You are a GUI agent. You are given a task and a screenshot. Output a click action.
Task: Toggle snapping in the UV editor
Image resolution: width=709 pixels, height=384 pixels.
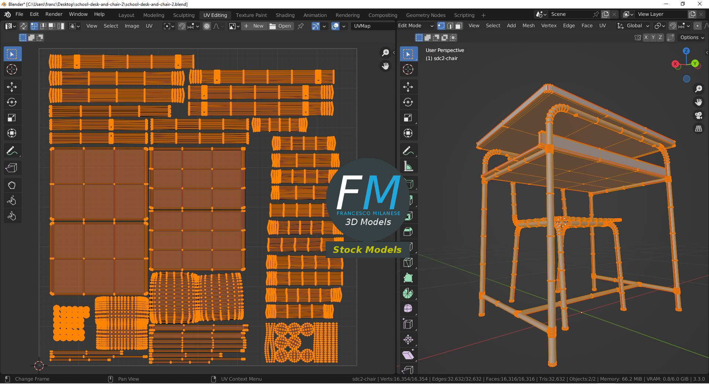pos(182,26)
